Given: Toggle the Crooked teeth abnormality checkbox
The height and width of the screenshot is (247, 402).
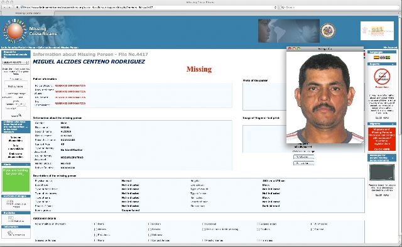Looking at the screenshot, I should [x=204, y=224].
